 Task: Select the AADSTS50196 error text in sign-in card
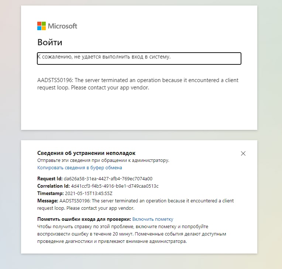click(x=138, y=84)
